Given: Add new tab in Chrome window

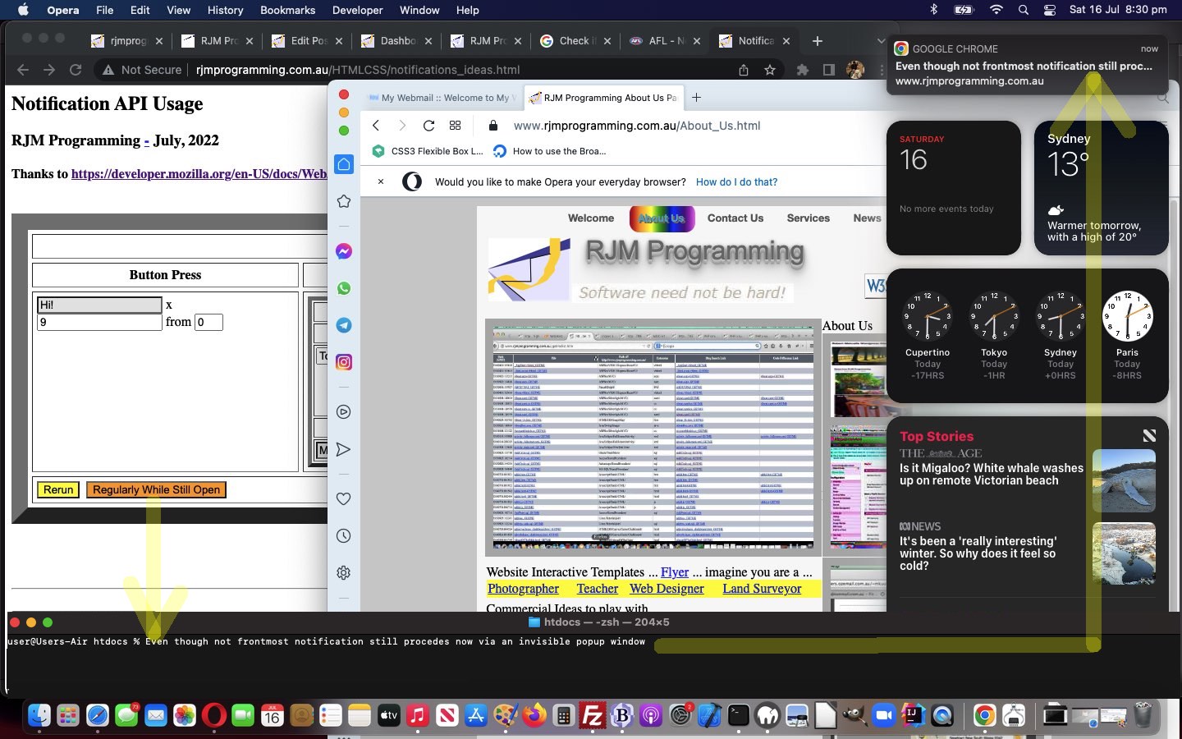Looking at the screenshot, I should click(817, 41).
